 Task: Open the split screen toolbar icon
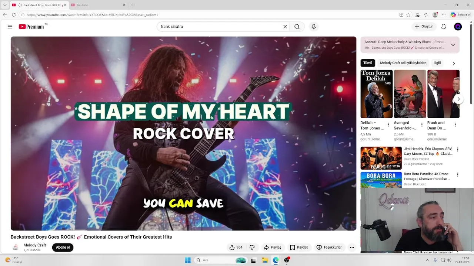(401, 15)
